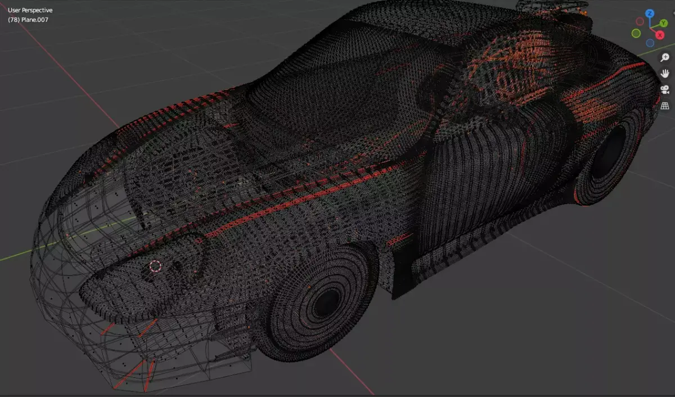
Task: Click the blue Z axis gizmo handle
Action: [x=650, y=13]
